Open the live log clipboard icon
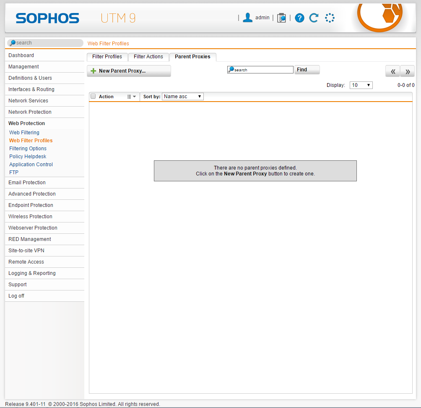The height and width of the screenshot is (408, 421). [x=281, y=18]
